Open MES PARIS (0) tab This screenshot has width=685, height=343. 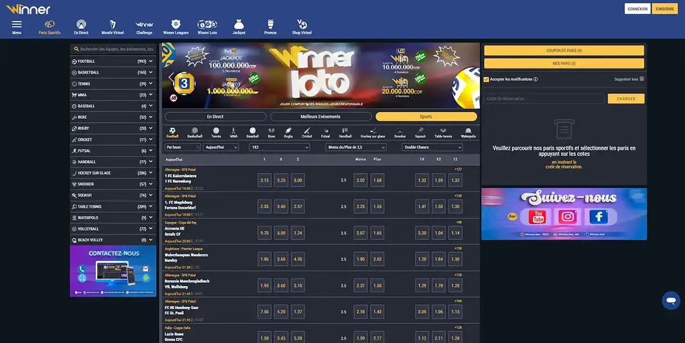pyautogui.click(x=564, y=63)
